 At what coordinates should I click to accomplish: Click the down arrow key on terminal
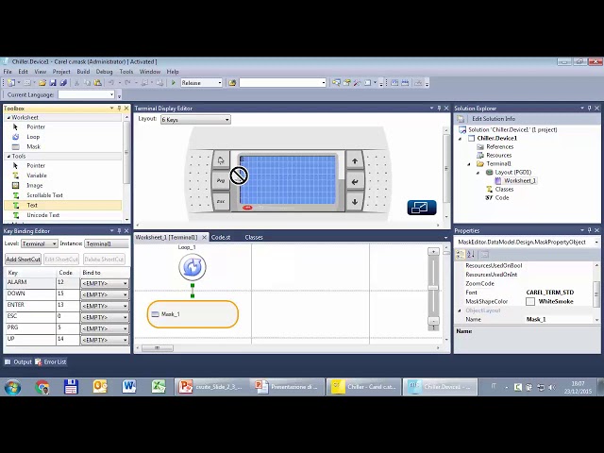[x=355, y=202]
